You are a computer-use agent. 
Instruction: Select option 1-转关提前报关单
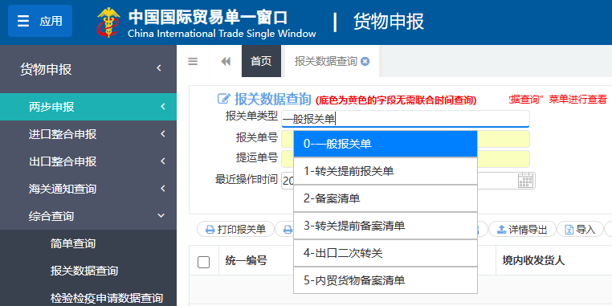[386, 171]
